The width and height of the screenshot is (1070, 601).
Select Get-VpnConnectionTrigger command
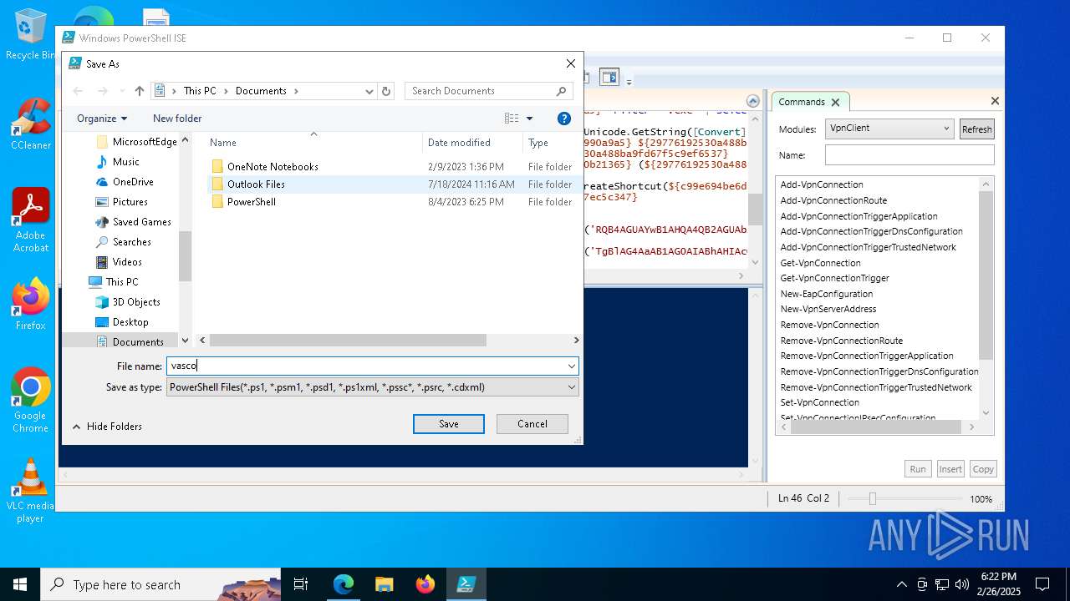[x=834, y=278]
